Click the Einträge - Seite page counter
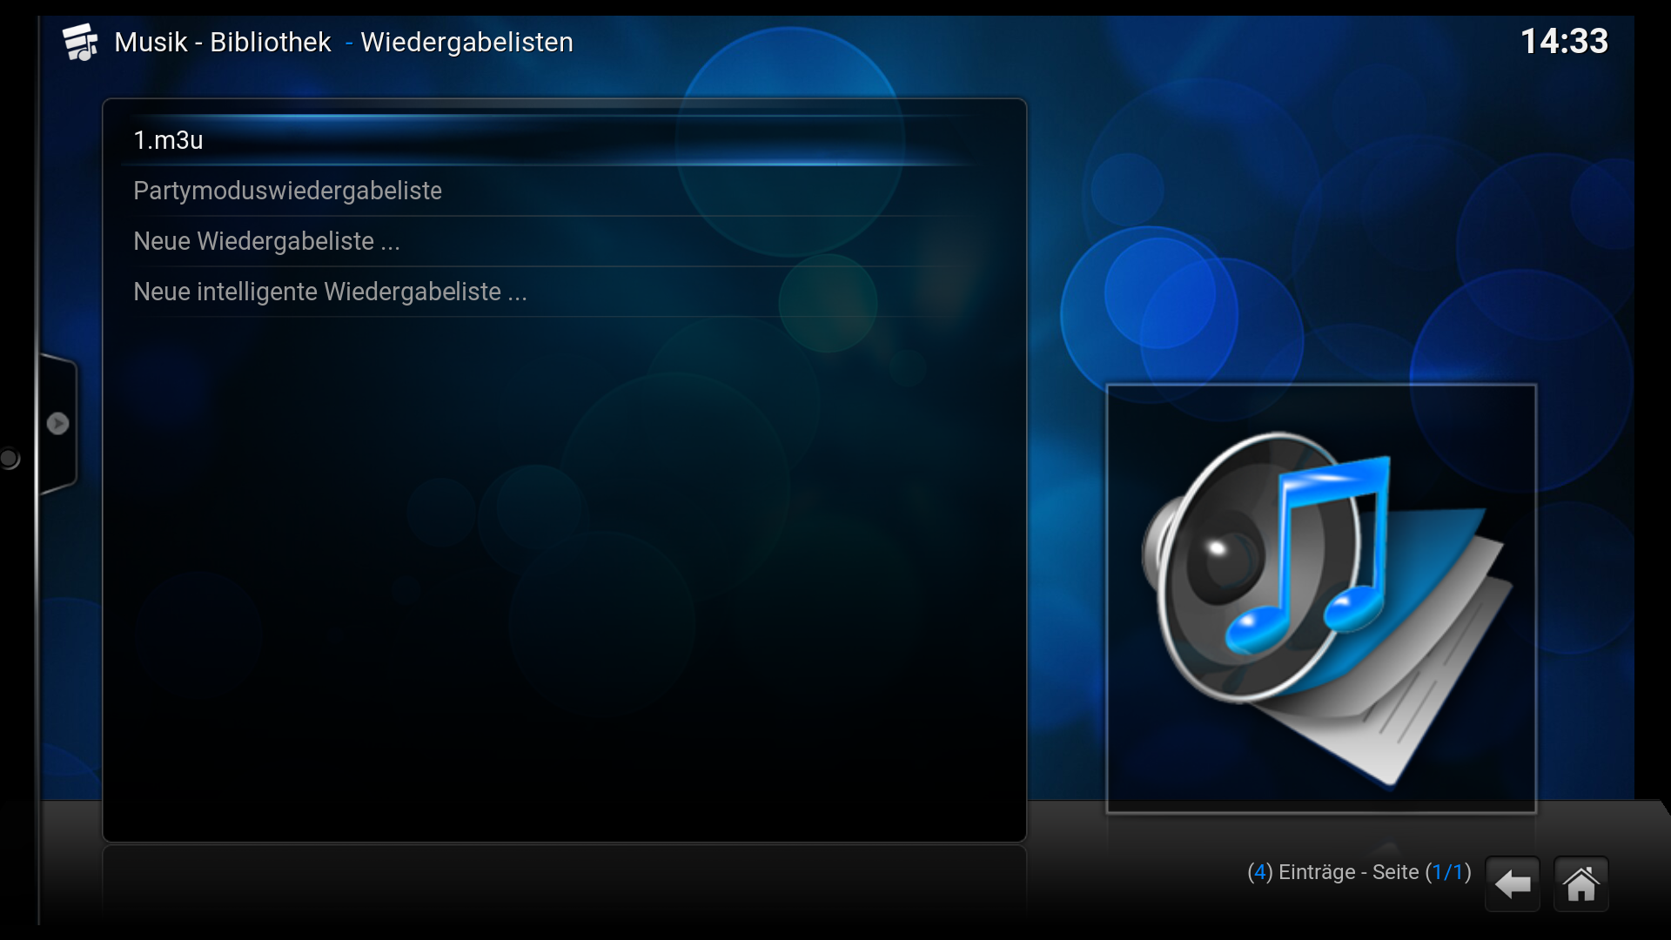The image size is (1671, 940). [1359, 872]
